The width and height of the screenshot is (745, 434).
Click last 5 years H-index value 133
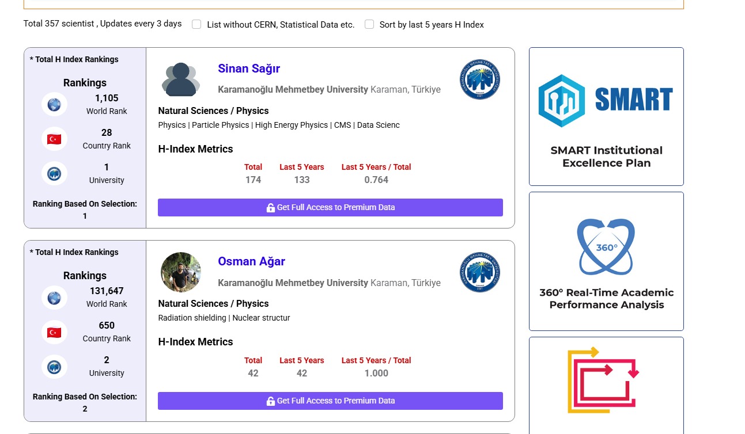coord(302,180)
